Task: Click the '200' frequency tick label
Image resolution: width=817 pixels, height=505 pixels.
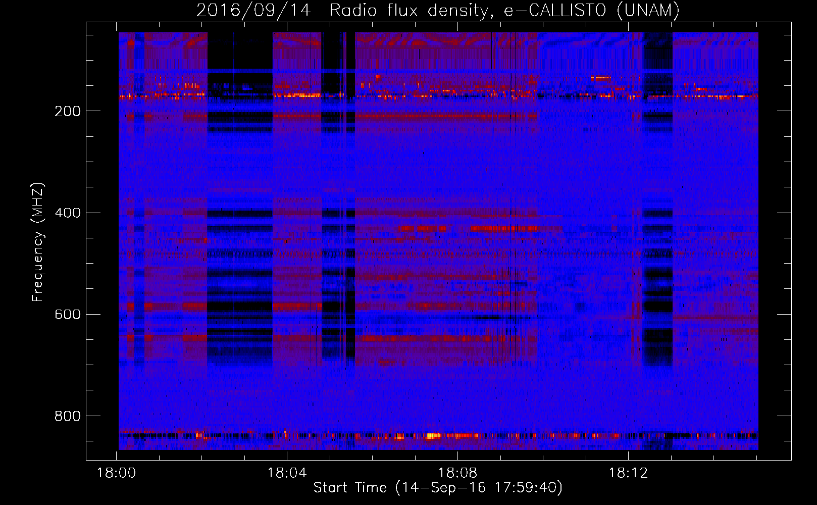Action: tap(68, 111)
